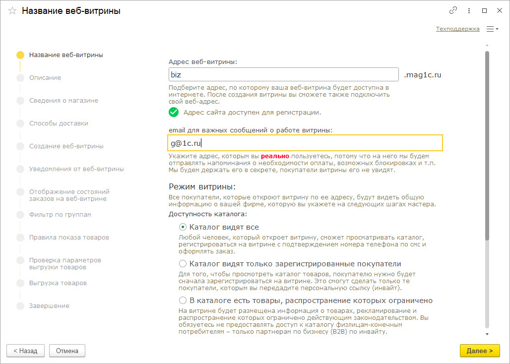Viewport: 510px width, 364px height.
Task: Click the Далее > button
Action: click(479, 351)
